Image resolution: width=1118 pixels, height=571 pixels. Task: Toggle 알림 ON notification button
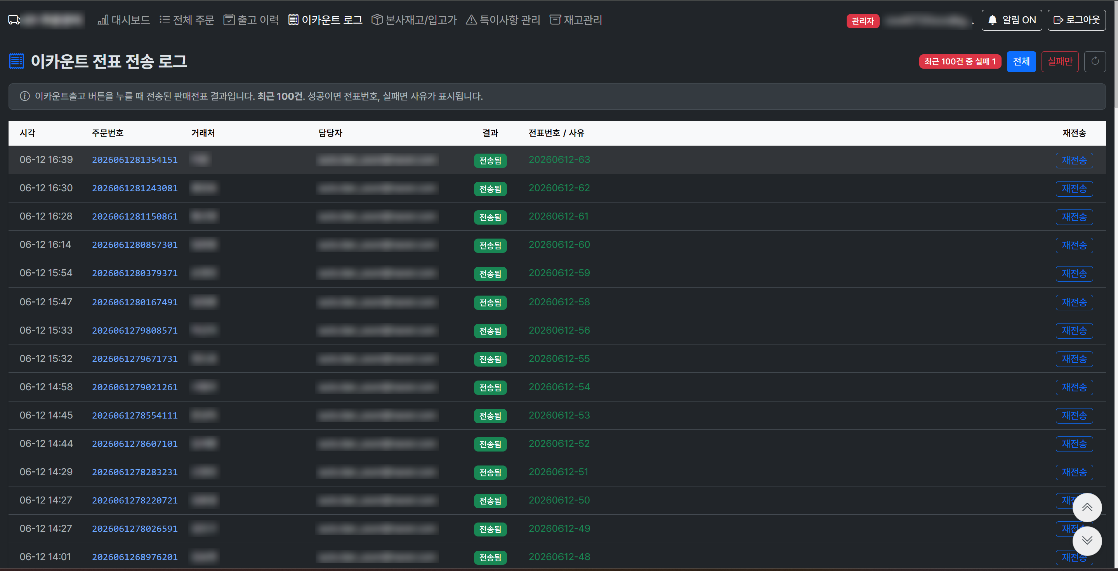click(x=1011, y=20)
